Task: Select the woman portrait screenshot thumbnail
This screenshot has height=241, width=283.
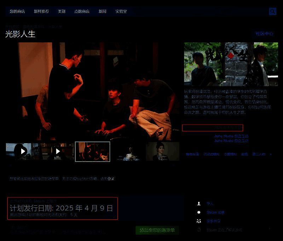Action: pos(162,151)
